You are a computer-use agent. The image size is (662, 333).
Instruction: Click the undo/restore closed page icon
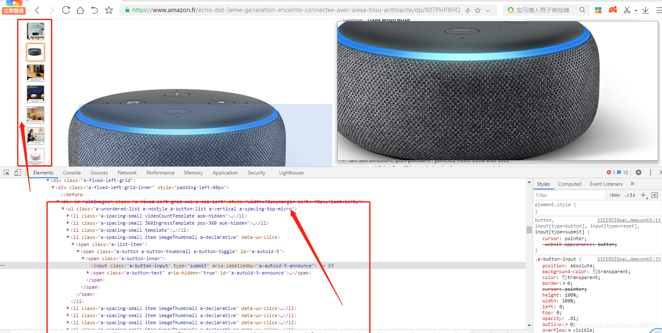click(95, 10)
